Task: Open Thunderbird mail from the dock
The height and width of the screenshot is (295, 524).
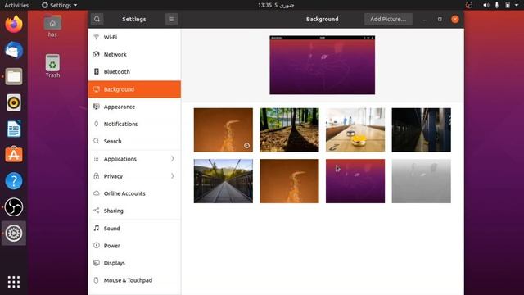Action: pyautogui.click(x=14, y=50)
